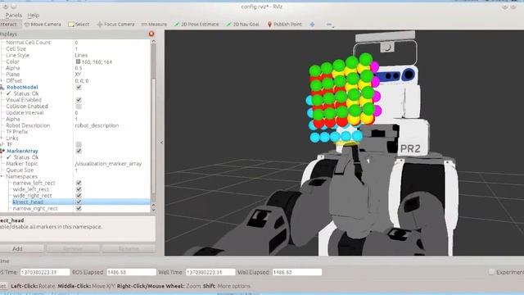This screenshot has width=524, height=295.
Task: Uncheck the wide_left_rect namespace
Action: click(79, 189)
